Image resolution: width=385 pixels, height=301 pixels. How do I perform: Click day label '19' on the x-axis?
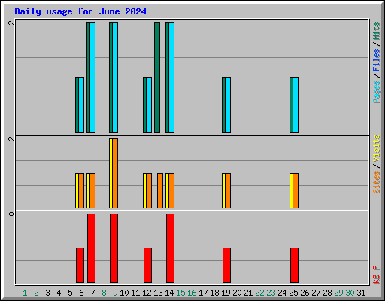226,293
